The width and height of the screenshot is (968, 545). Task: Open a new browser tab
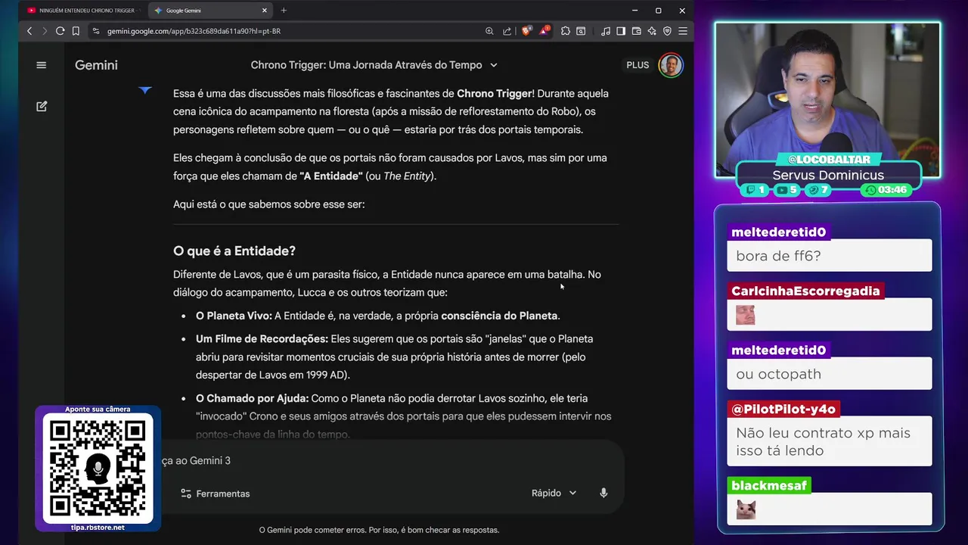284,11
